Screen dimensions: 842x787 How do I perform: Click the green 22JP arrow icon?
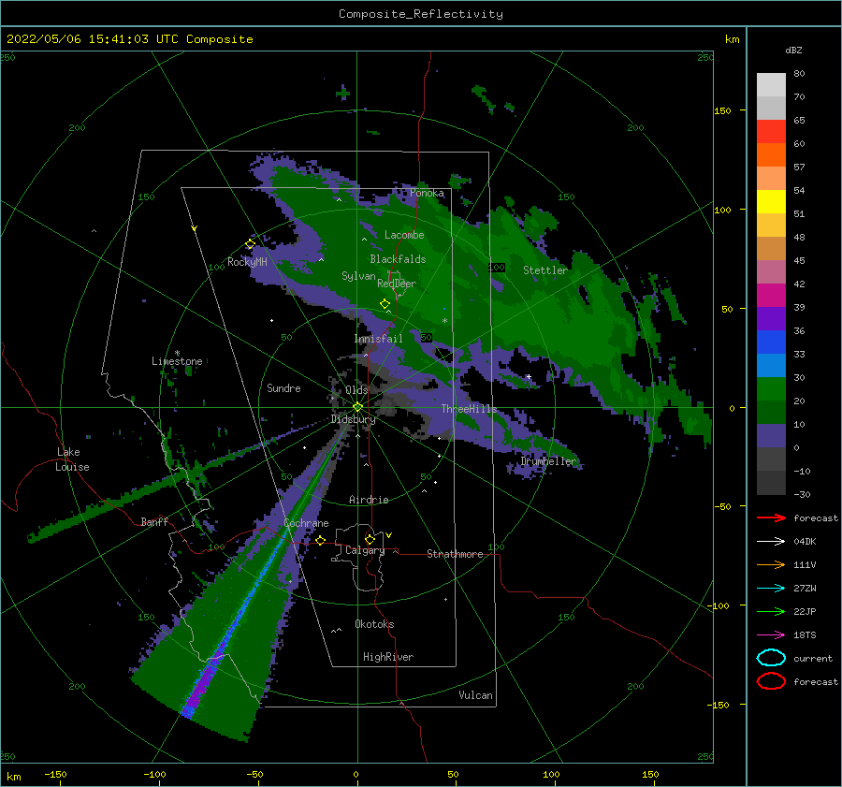771,611
